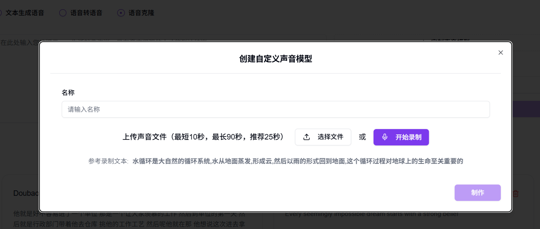Click the red trash icon behind the dialog
Screen dimensions: 540x229
point(516,193)
